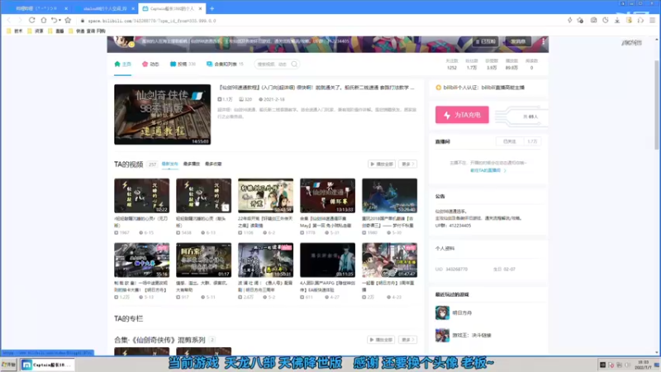Click 播放全部 in 合集 section
Viewport: 661px width, 372px height.
coord(382,340)
